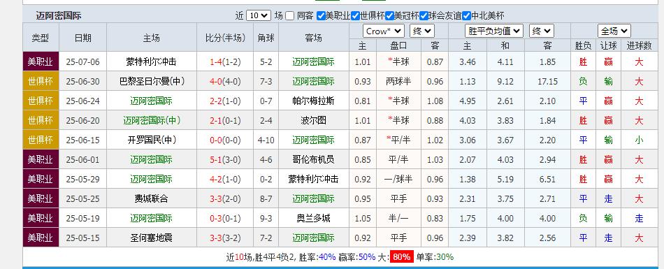Viewport: 664px width, 269px height.
Task: Open the 0-0(0-0) score on 25-06-15
Action: (225, 140)
